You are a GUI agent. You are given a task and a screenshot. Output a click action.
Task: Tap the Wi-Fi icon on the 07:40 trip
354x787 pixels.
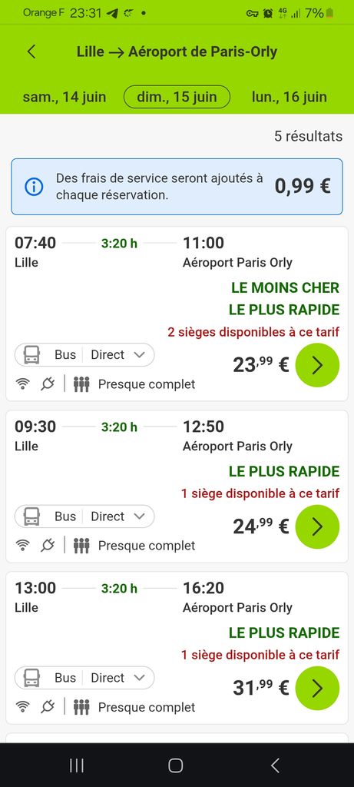[x=22, y=384]
